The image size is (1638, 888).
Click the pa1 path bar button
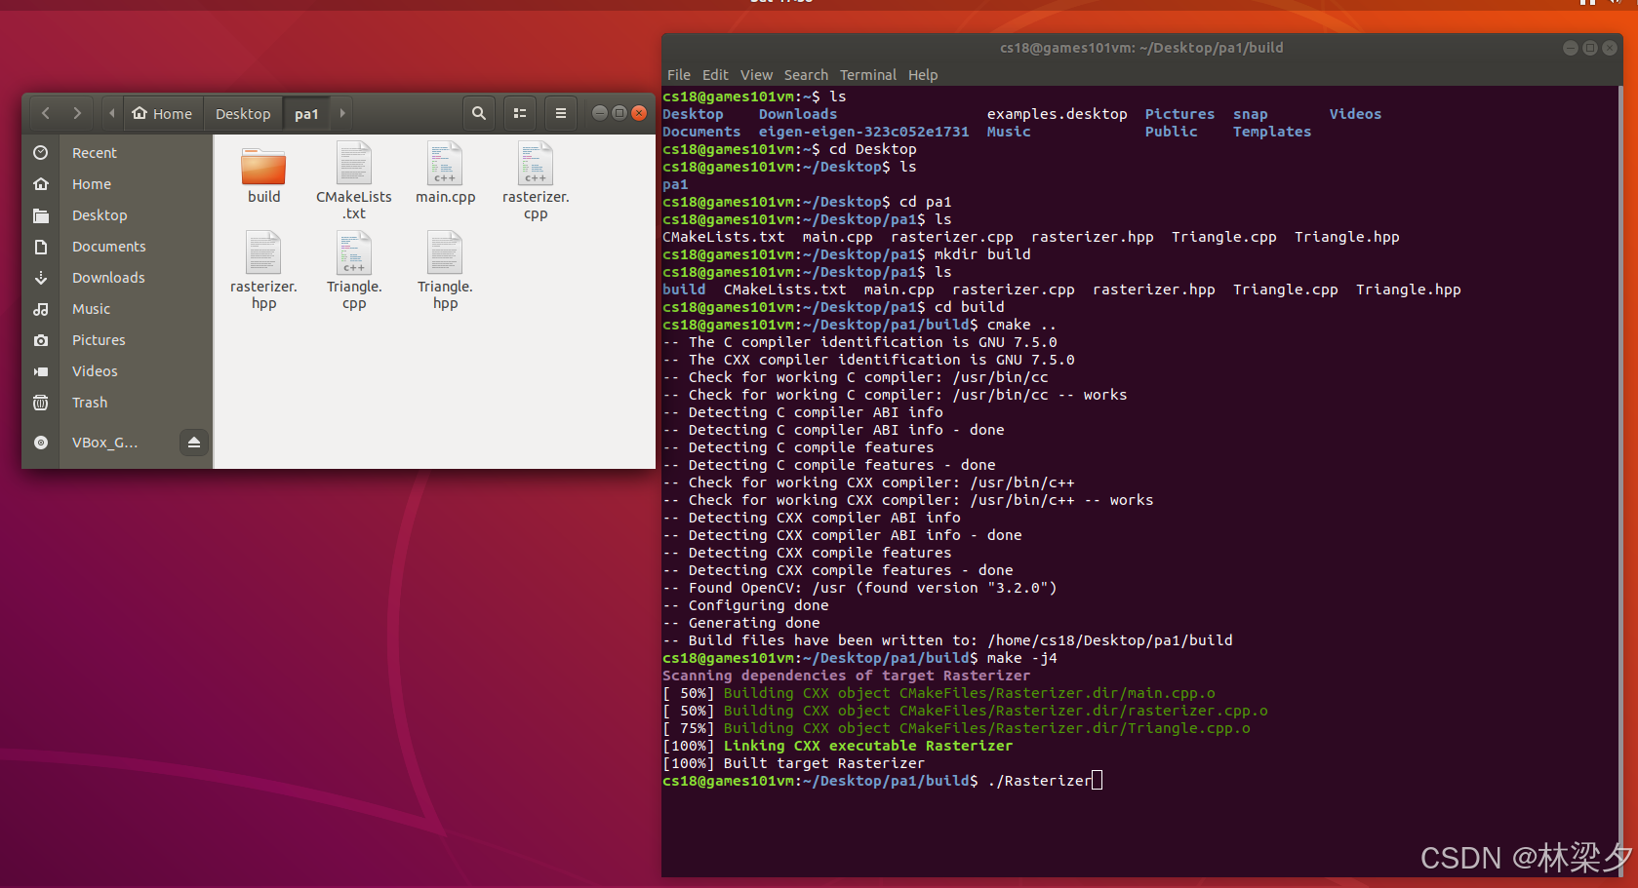click(306, 113)
